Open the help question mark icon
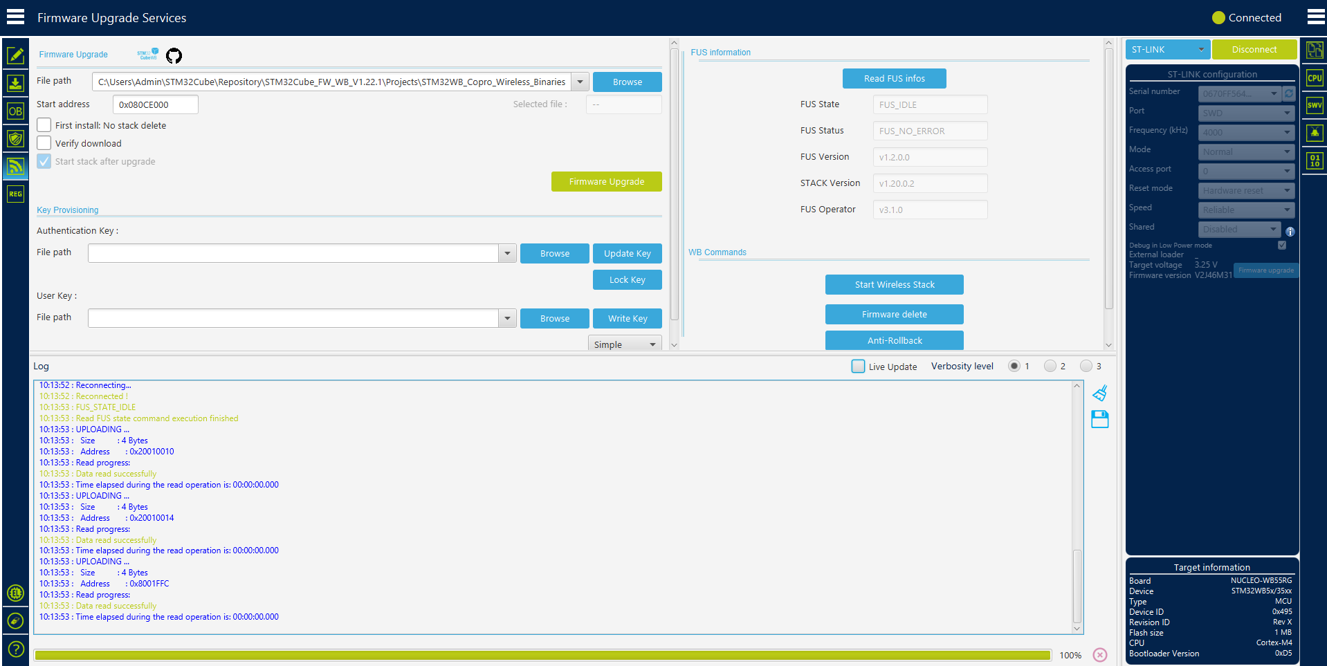Image resolution: width=1327 pixels, height=666 pixels. pos(15,649)
